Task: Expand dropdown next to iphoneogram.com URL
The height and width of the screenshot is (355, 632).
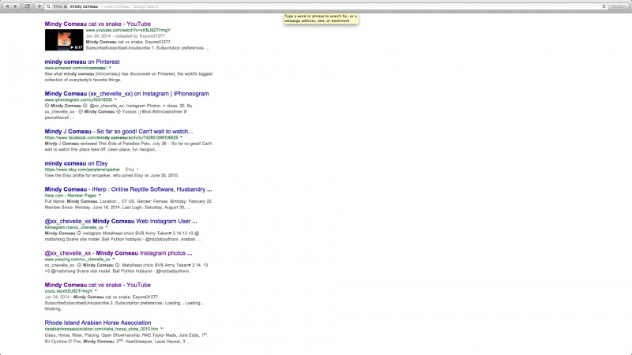Action: tap(115, 99)
